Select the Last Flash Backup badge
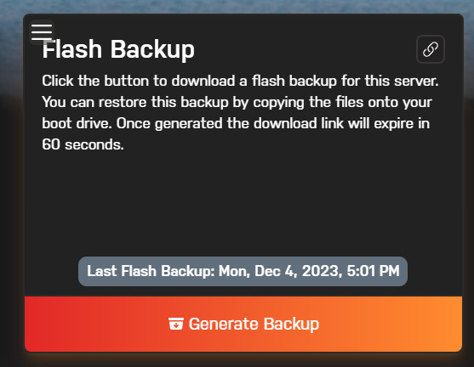474x367 pixels. point(243,271)
